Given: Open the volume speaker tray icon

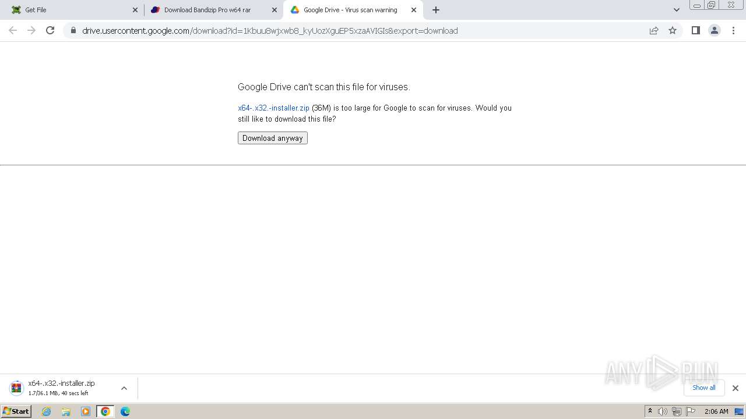Looking at the screenshot, I should tap(663, 411).
